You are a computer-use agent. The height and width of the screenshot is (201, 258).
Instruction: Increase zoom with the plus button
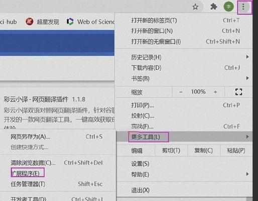coord(215,92)
